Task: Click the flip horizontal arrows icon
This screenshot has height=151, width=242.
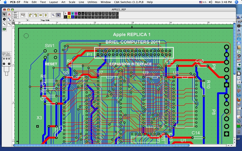Action: click(41, 15)
